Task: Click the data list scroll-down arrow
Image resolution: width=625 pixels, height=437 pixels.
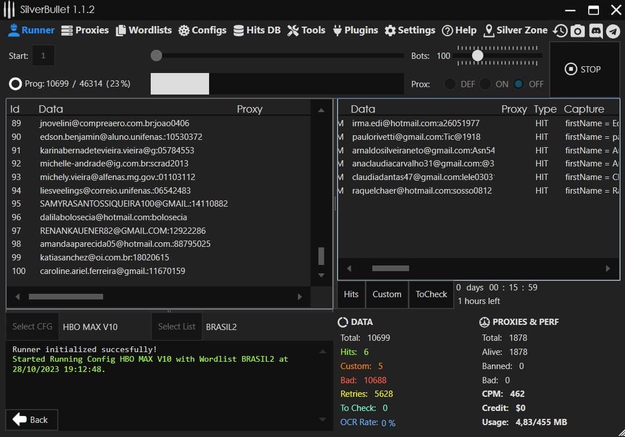Action: click(321, 276)
